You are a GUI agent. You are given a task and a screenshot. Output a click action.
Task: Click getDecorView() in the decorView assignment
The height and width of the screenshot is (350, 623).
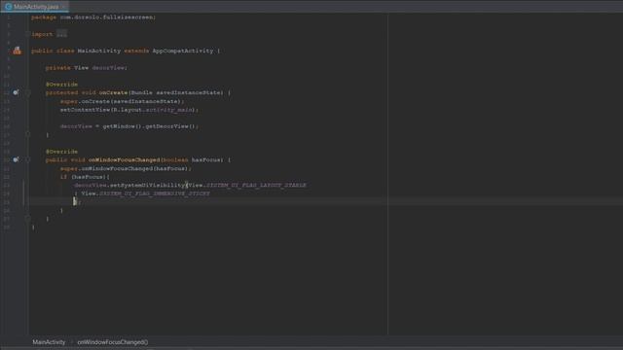click(x=170, y=126)
